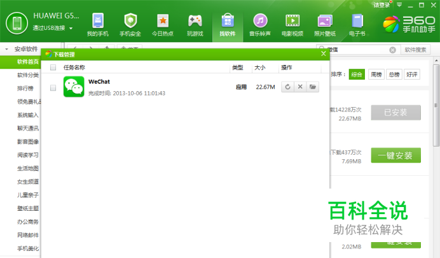Screen dimensions: 440x258
Task: Delete the WeChat download task
Action: coord(300,87)
